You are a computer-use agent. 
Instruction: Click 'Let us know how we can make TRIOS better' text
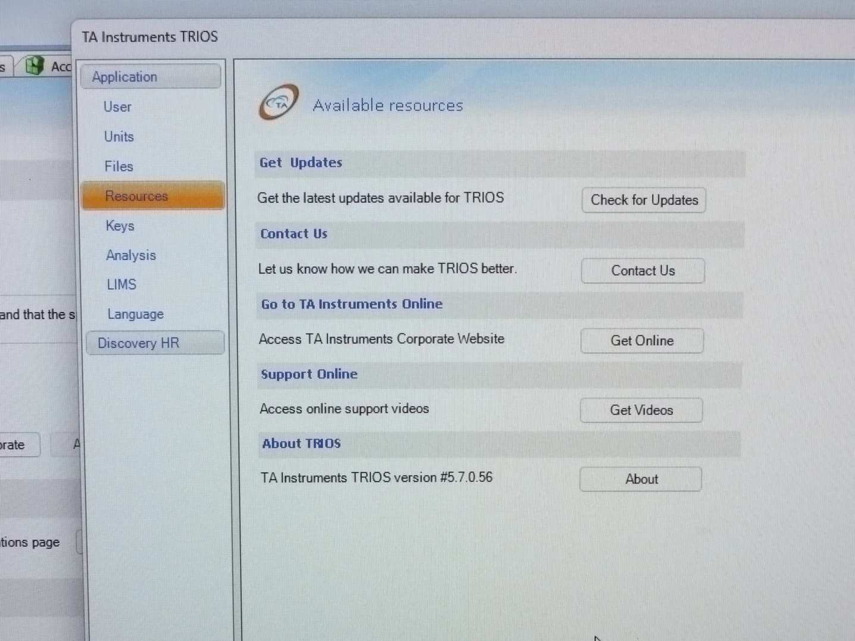click(x=387, y=268)
